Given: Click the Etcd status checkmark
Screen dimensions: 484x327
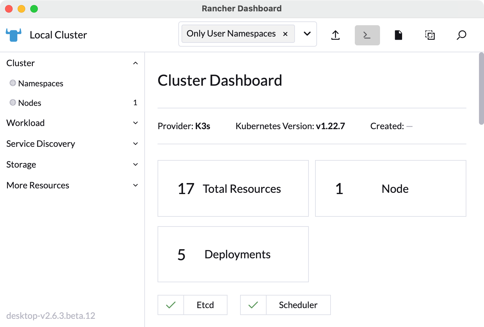Looking at the screenshot, I should [171, 305].
